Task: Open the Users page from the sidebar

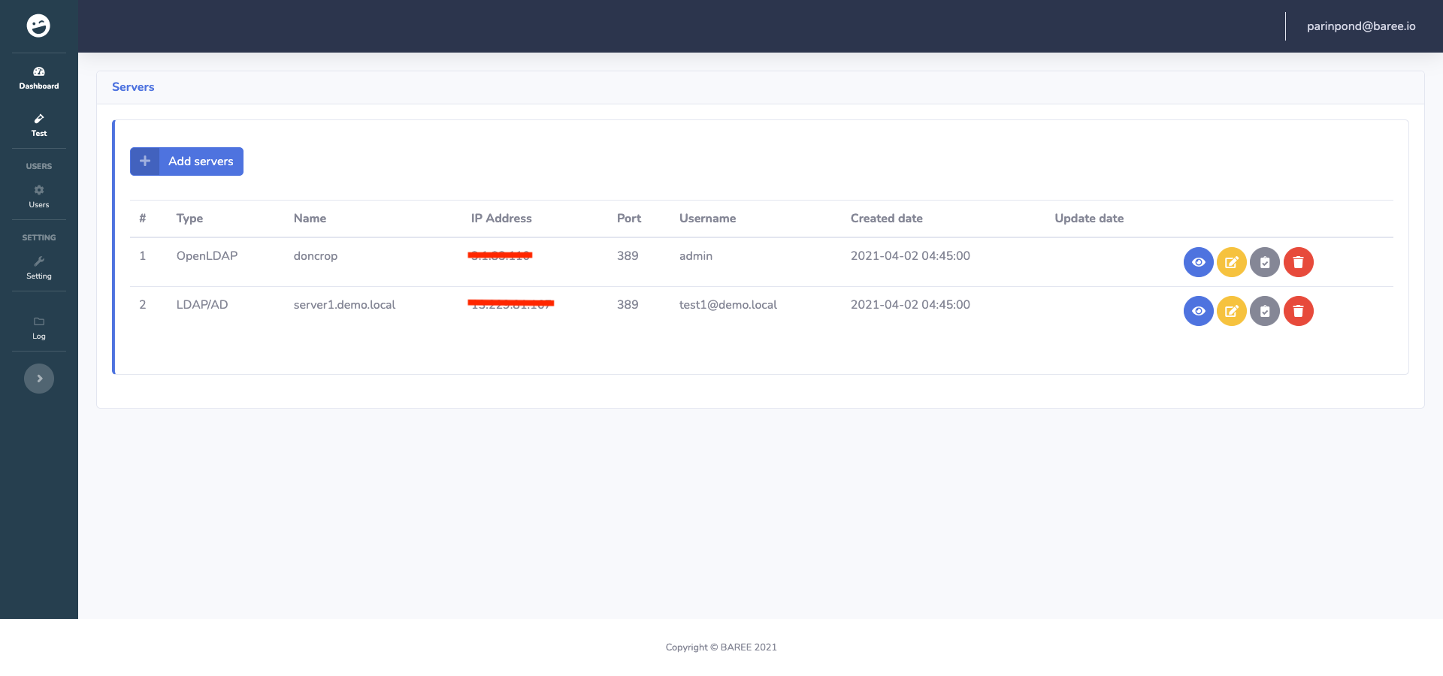Action: (x=38, y=195)
